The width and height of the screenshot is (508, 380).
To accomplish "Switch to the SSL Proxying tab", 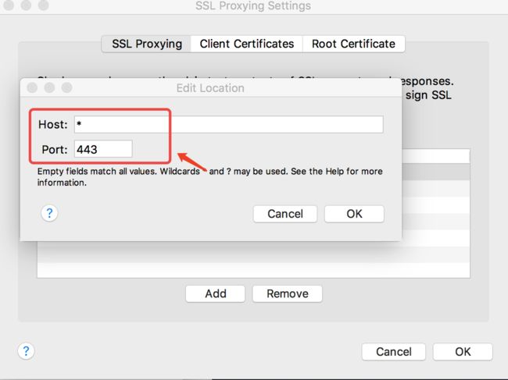I will pos(146,44).
